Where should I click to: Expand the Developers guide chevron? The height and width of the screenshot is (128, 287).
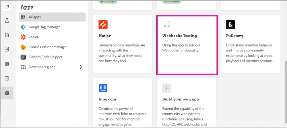pyautogui.click(x=81, y=67)
